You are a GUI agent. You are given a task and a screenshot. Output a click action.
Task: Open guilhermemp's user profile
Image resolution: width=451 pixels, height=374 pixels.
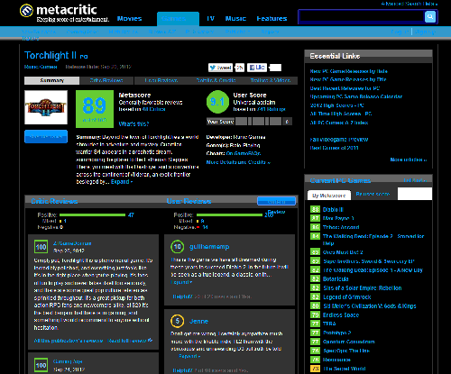[x=209, y=247]
